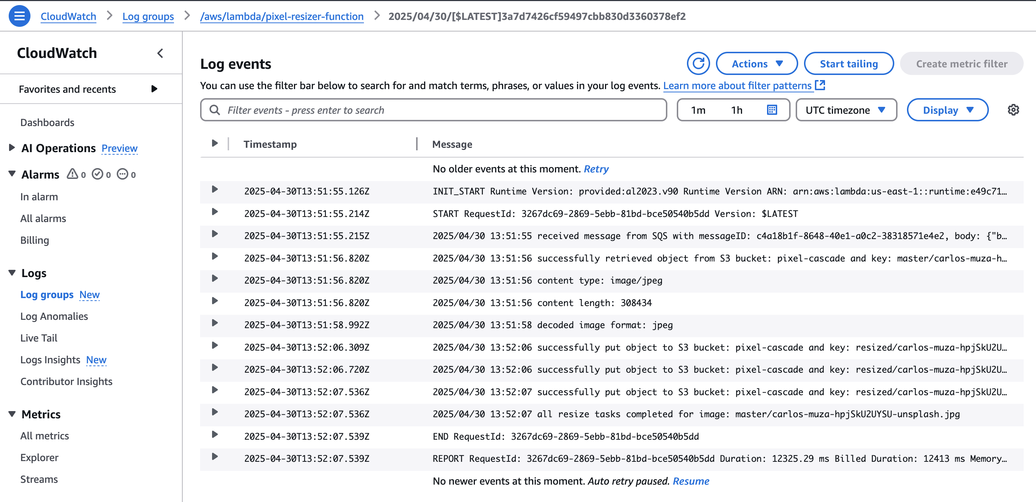The width and height of the screenshot is (1036, 502).
Task: Open Streams in sidebar
Action: point(39,479)
